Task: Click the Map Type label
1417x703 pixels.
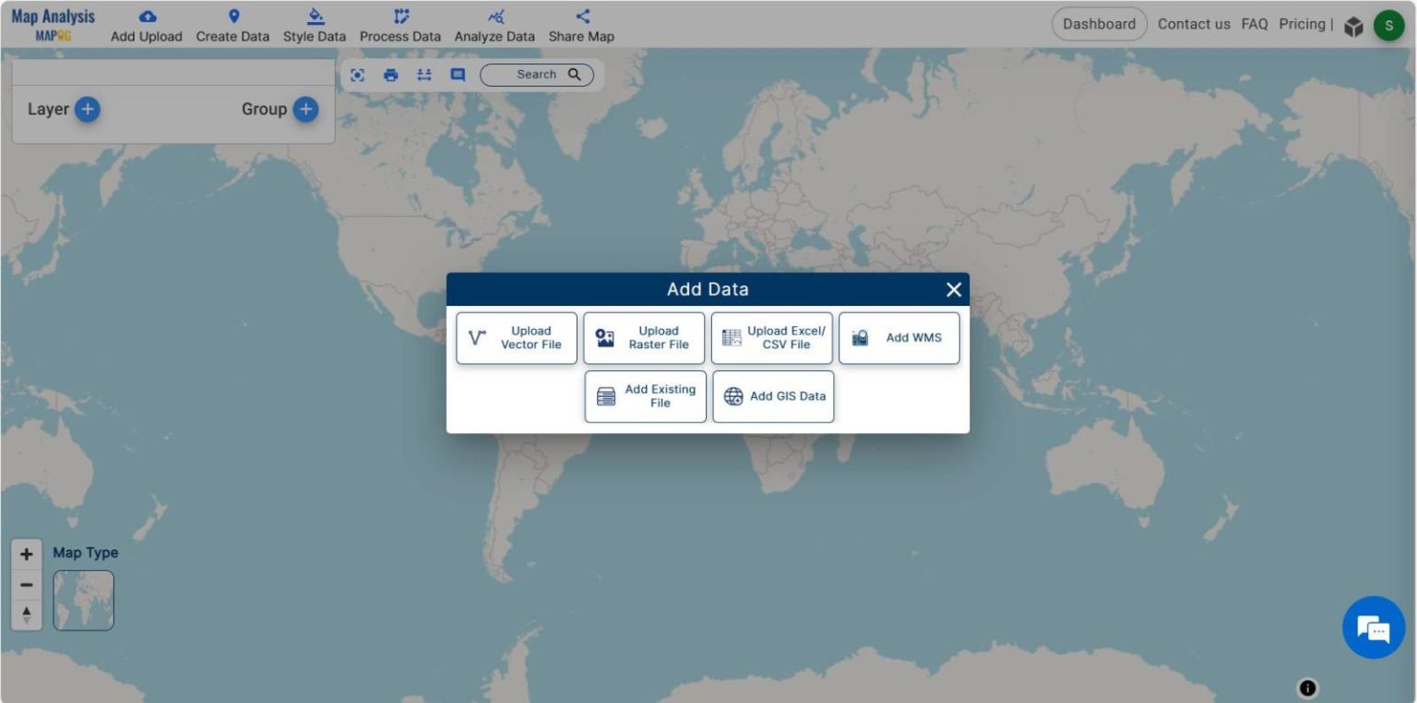Action: coord(86,553)
